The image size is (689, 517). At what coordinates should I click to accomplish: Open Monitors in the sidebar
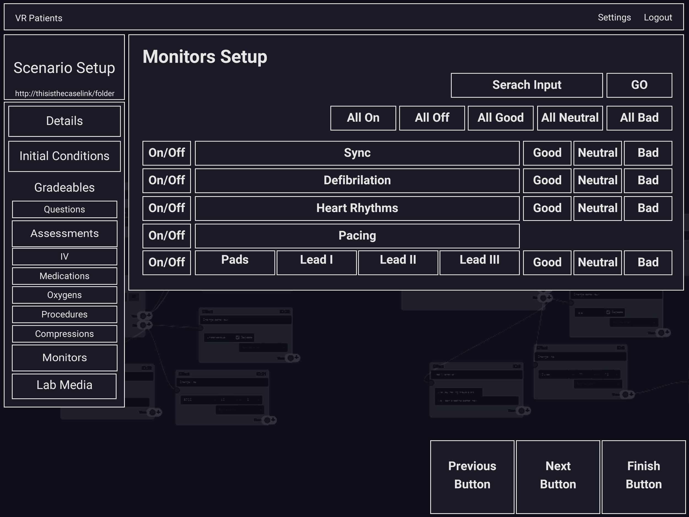coord(64,358)
